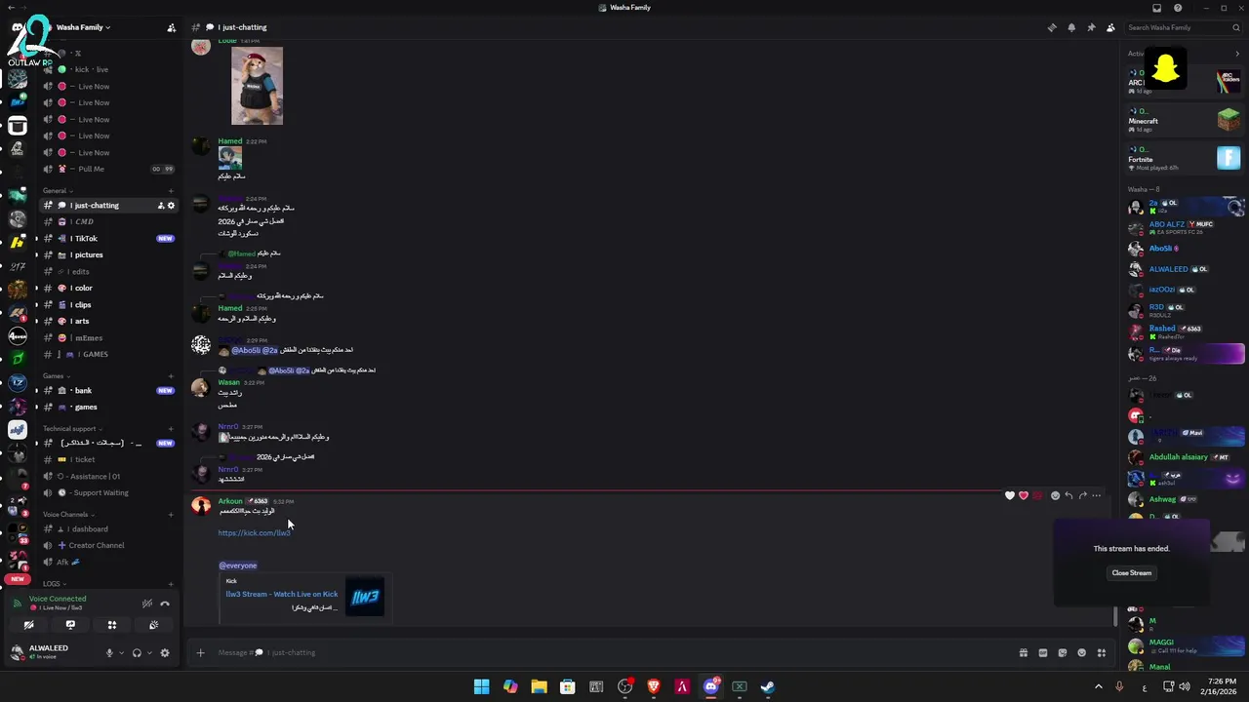Open the emoji picker in the message box

click(1081, 652)
